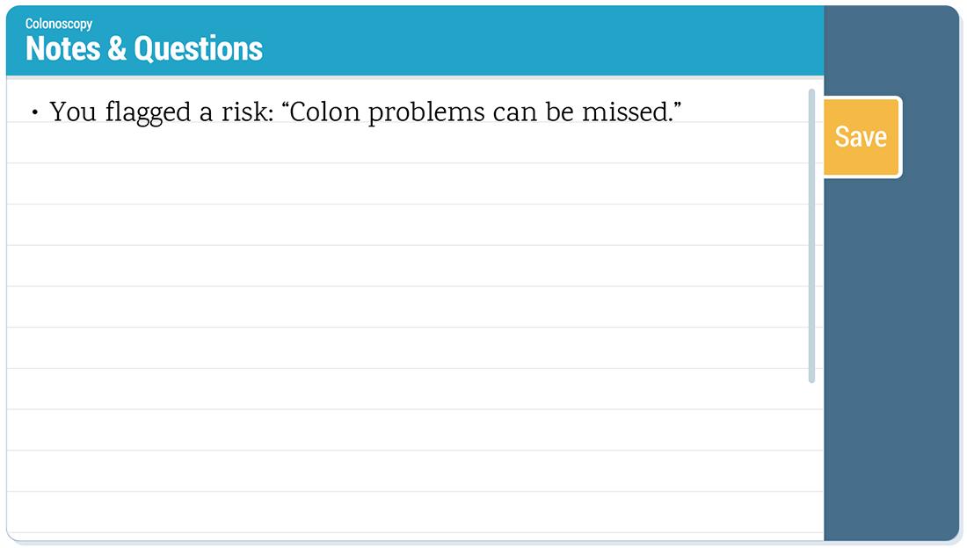The width and height of the screenshot is (967, 548).
Task: Click the bullet point before "You flagged"
Action: click(35, 113)
